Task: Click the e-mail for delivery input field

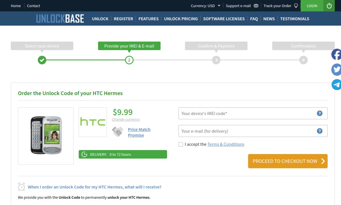Action: [253, 131]
